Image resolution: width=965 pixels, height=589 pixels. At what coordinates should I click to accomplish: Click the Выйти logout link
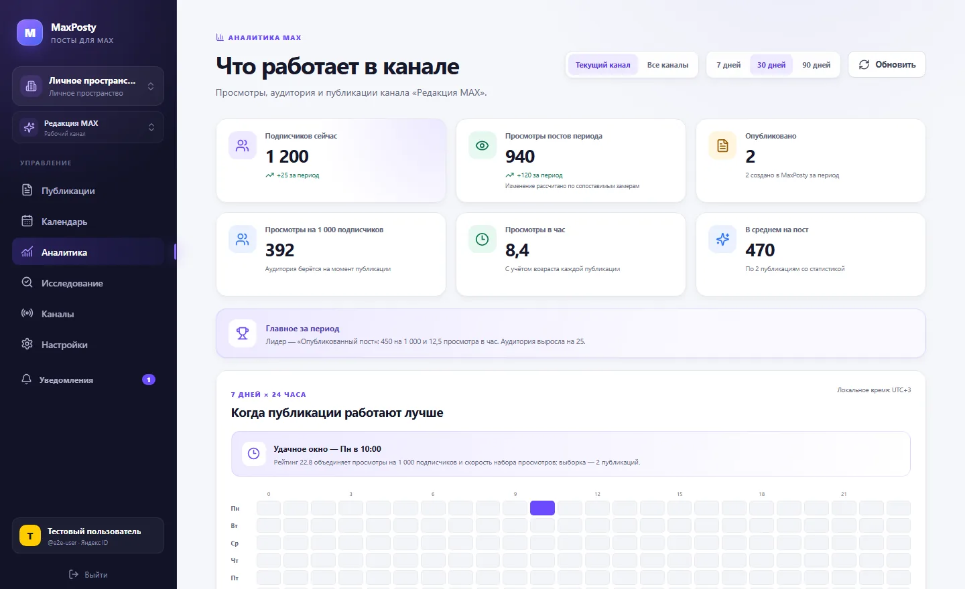pos(88,574)
